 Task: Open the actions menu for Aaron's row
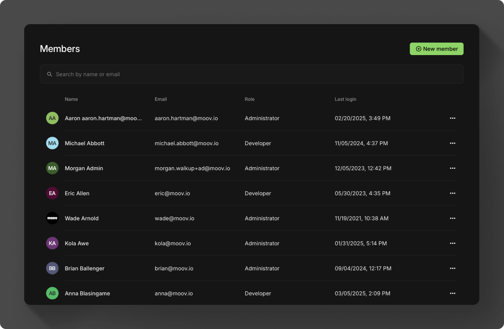(x=453, y=118)
